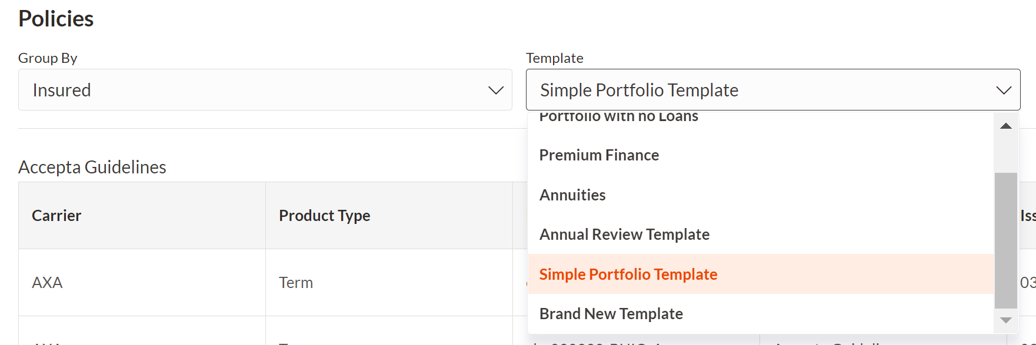Open the Group By selector showing Insured
Image resolution: width=1036 pixels, height=345 pixels.
click(264, 90)
